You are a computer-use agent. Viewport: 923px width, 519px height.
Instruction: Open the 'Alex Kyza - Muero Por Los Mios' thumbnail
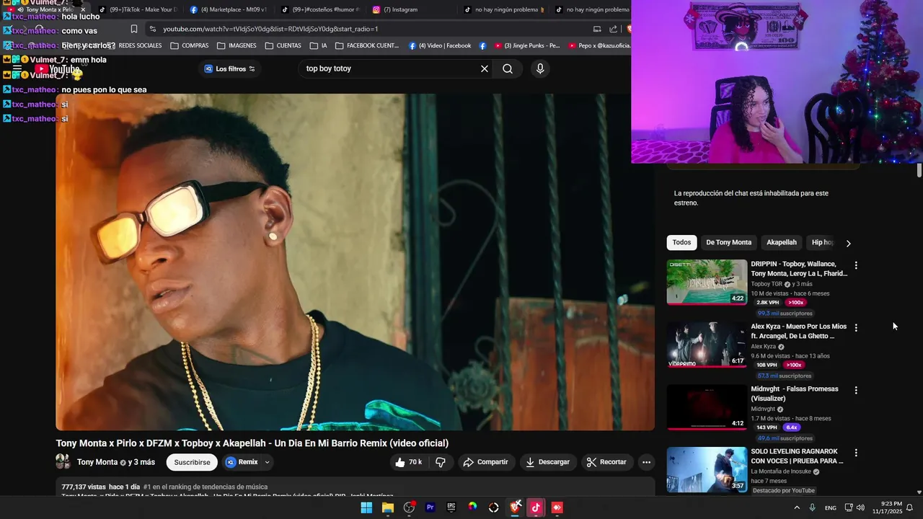click(707, 345)
